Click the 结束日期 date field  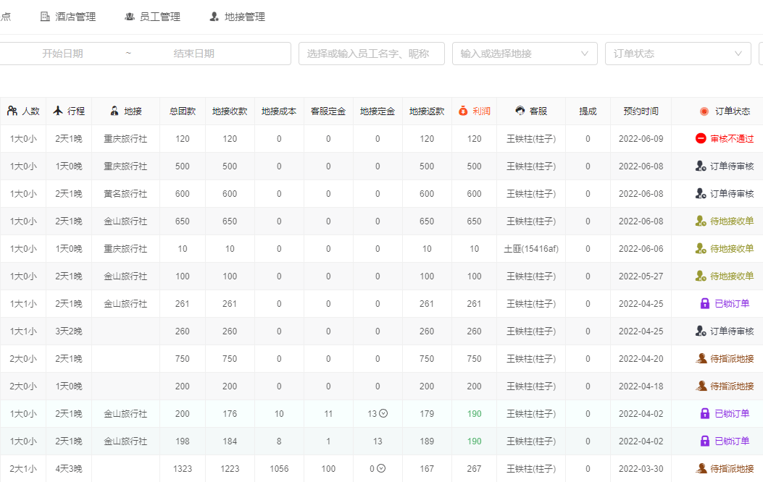(193, 54)
